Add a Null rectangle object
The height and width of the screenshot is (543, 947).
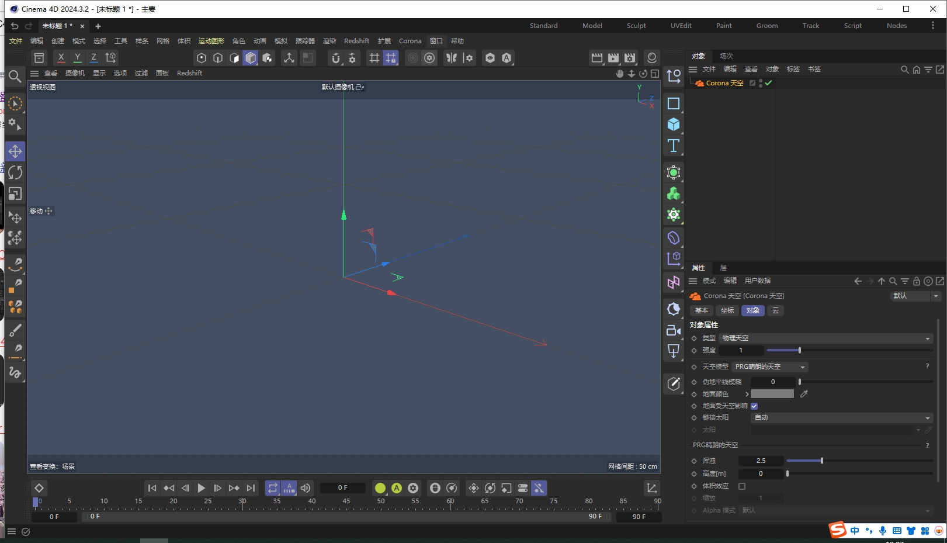[x=674, y=103]
